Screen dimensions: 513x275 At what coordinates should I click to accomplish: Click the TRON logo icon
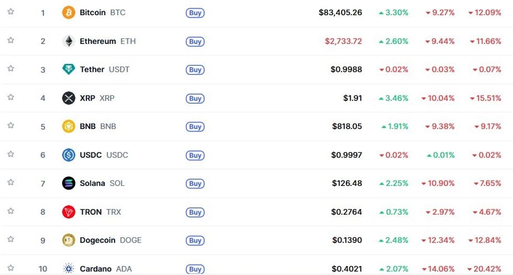tap(69, 212)
